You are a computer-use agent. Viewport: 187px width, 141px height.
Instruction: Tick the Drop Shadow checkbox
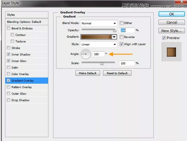click(8, 100)
